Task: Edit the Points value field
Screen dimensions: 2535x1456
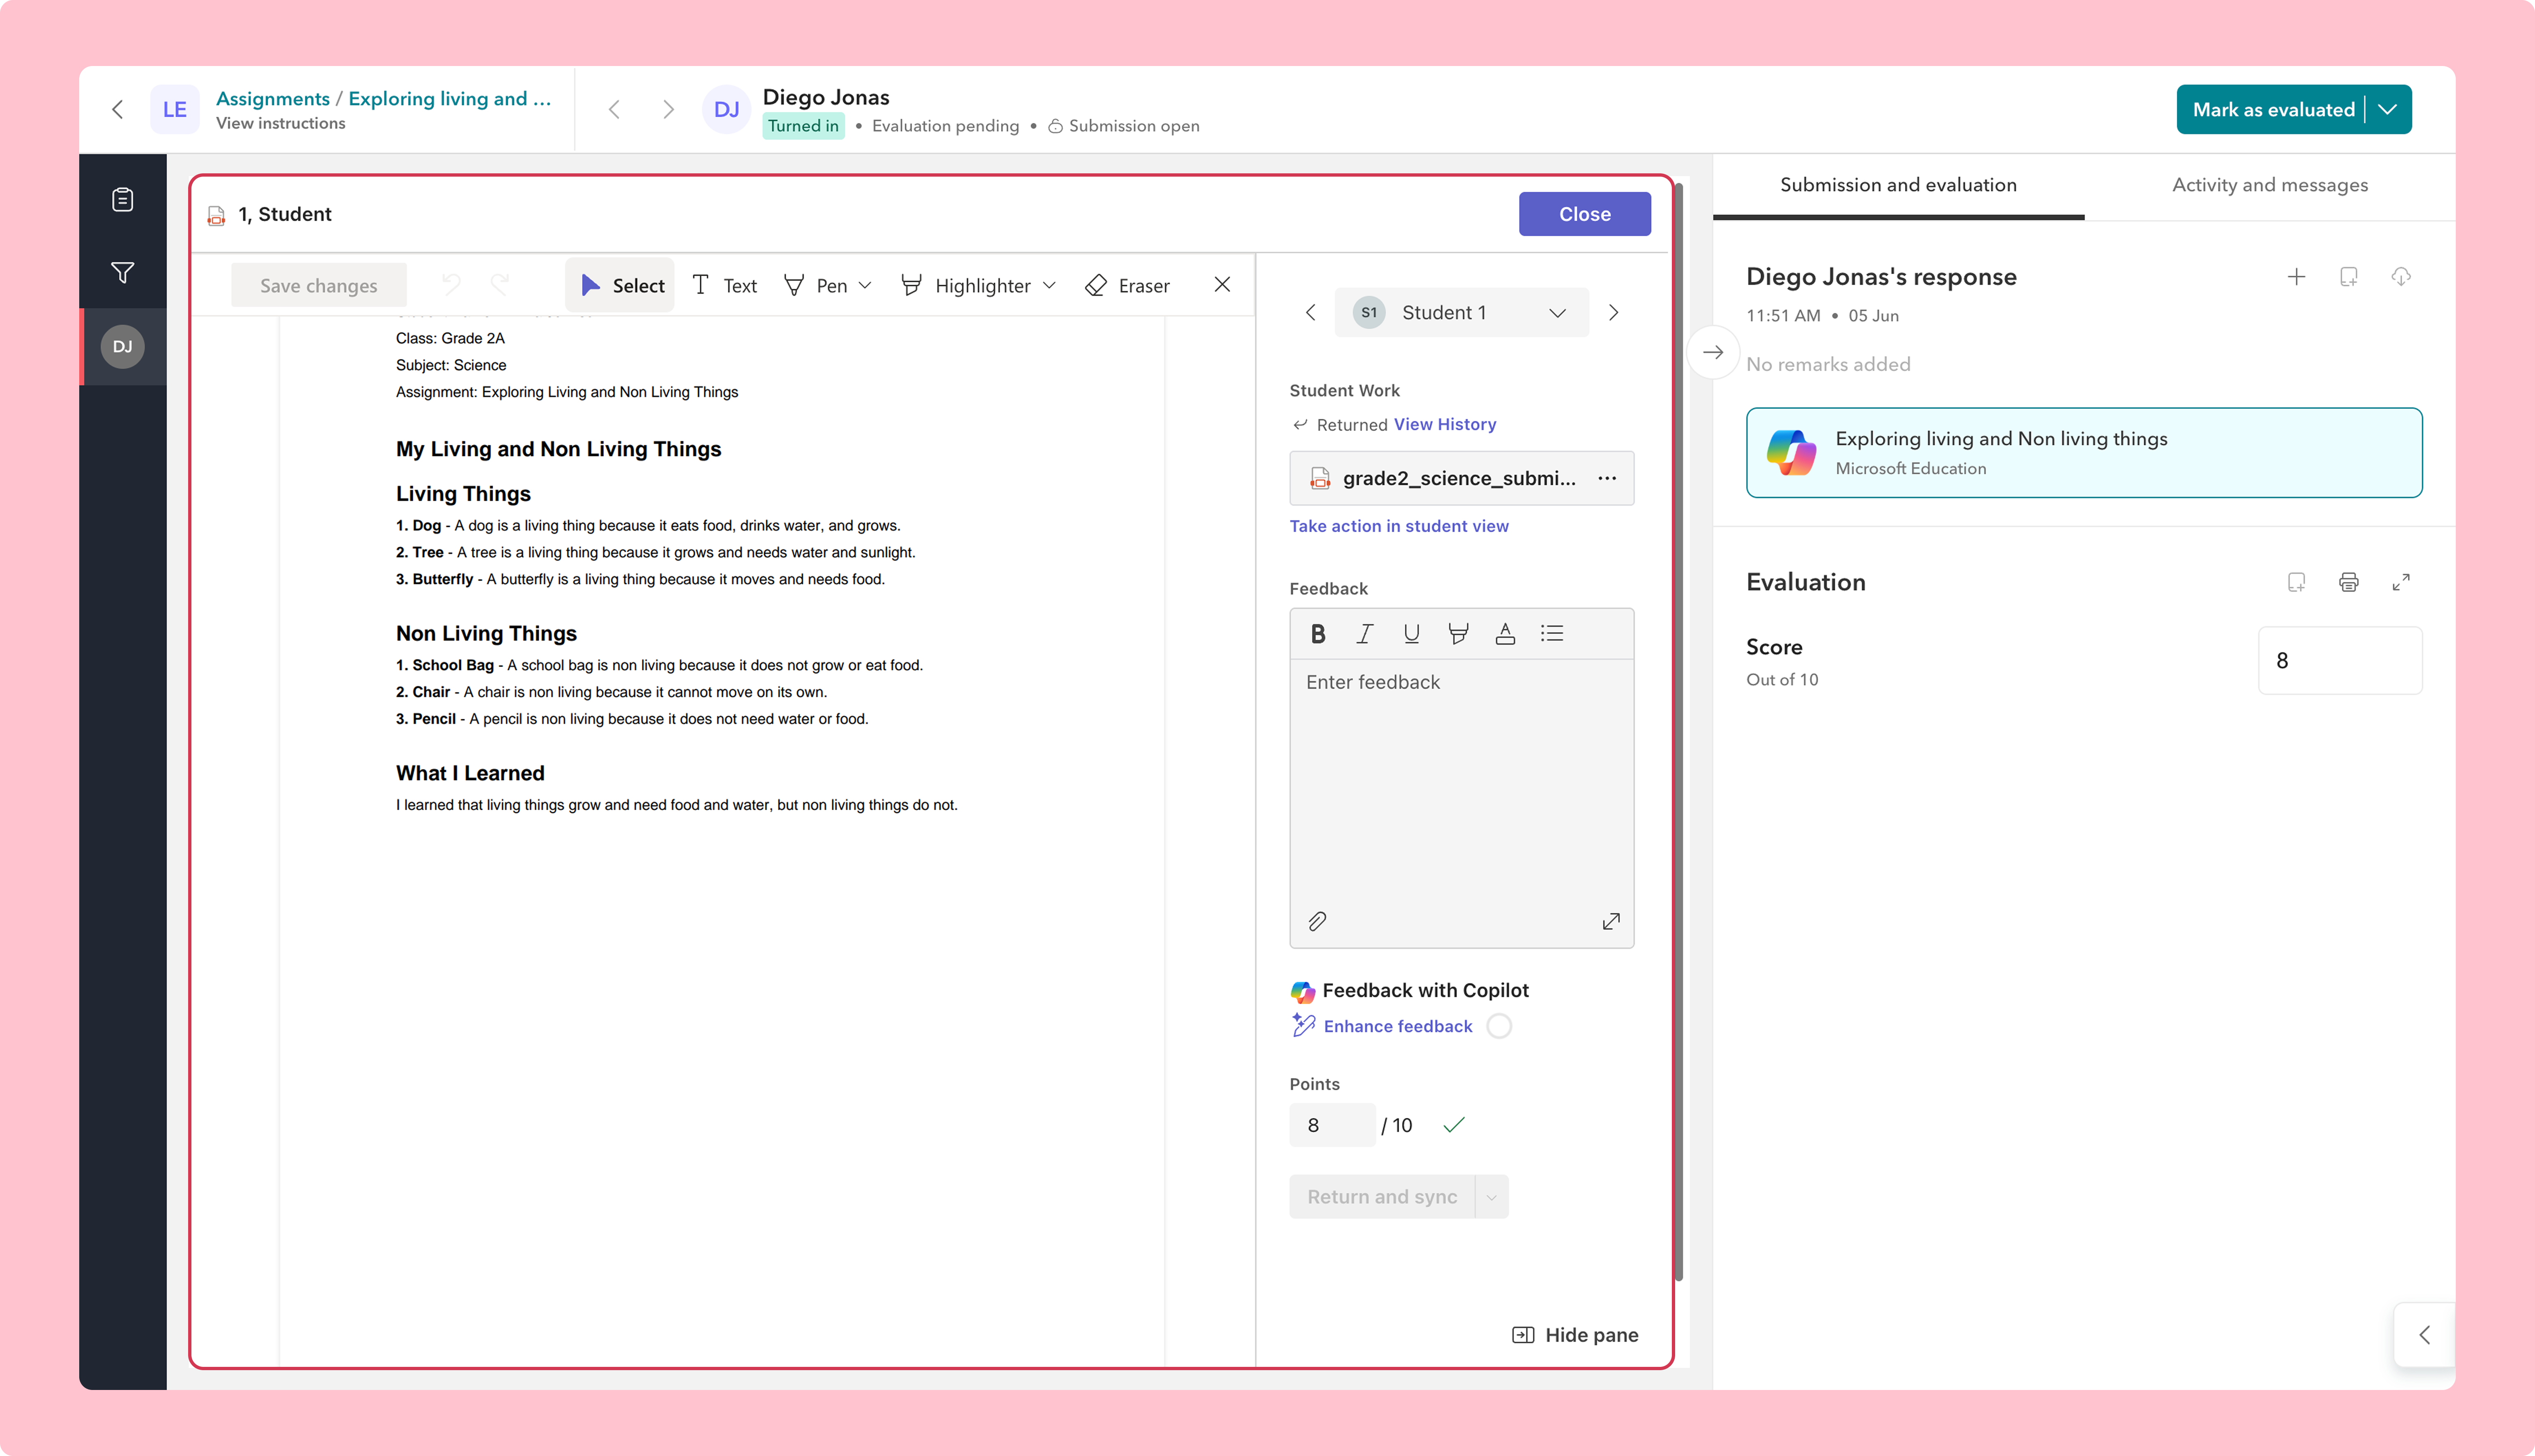Action: [x=1332, y=1125]
